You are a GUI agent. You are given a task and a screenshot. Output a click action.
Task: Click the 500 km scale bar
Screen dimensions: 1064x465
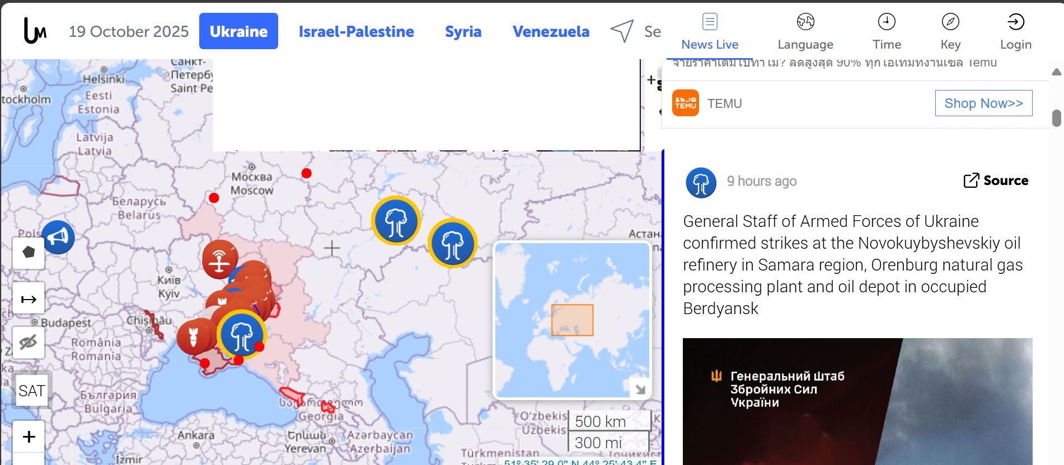(x=609, y=421)
